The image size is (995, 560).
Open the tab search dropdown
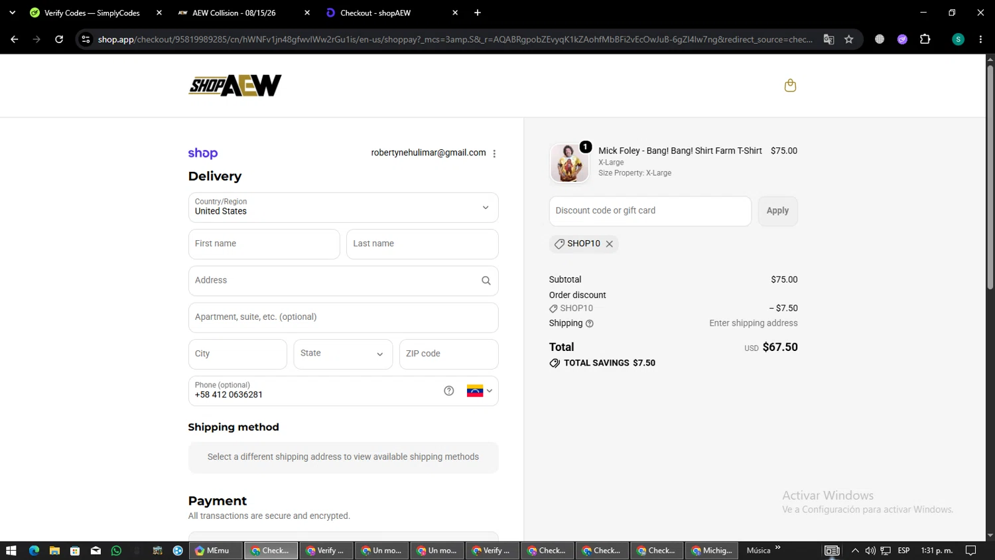pyautogui.click(x=12, y=13)
